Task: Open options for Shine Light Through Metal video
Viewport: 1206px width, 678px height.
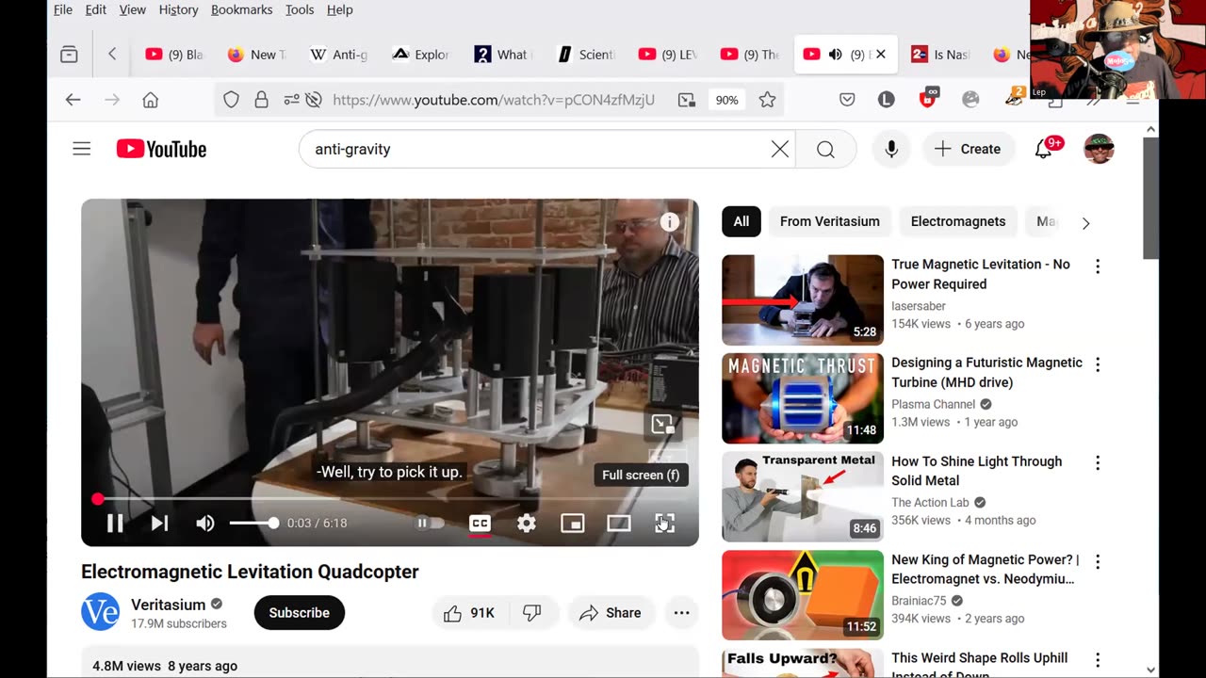Action: pos(1098,463)
